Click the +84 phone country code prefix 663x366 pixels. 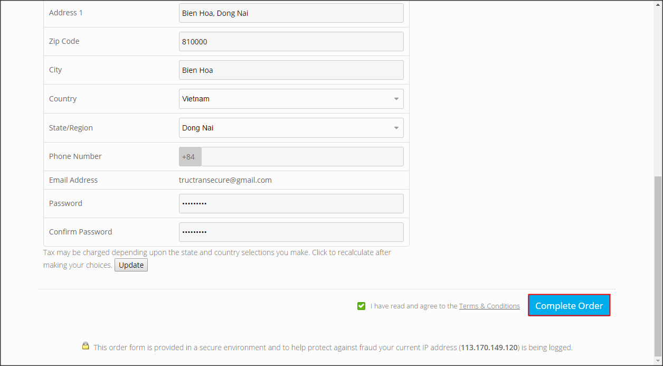coord(188,157)
